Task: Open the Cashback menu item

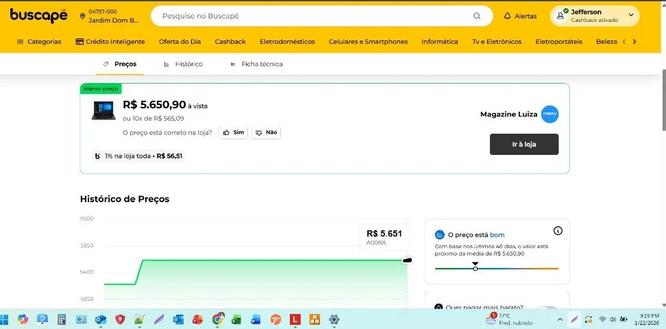Action: tap(230, 42)
